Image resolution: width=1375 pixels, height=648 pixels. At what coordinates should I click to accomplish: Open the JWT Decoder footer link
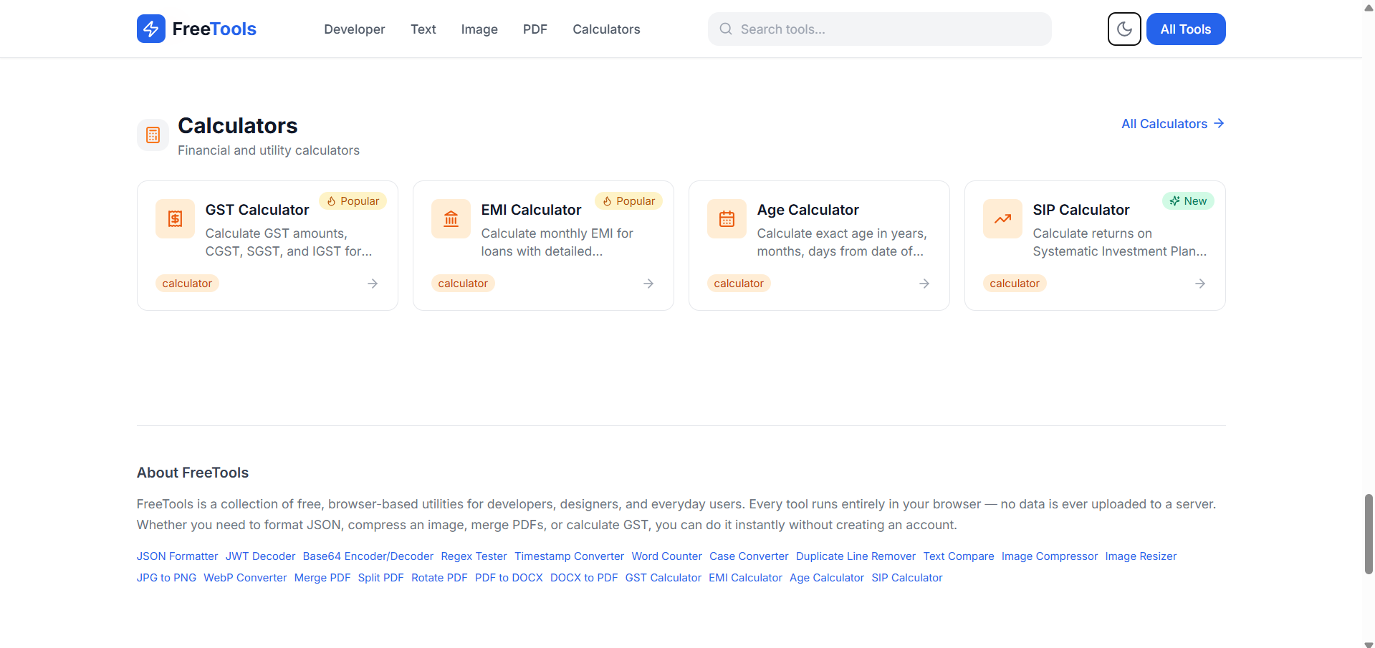260,556
